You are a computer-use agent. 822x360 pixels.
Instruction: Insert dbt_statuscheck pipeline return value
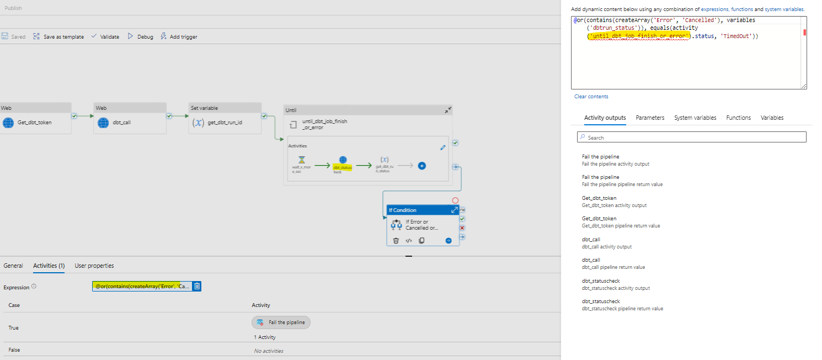[622, 305]
